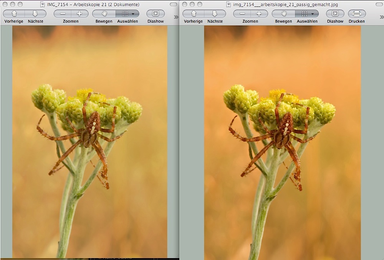Start Diashow in left window

click(x=156, y=13)
